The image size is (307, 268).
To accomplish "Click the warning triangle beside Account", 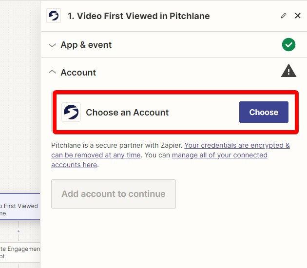I will [288, 71].
